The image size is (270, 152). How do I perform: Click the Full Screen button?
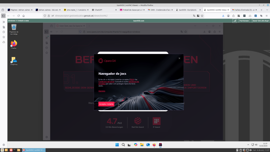(244, 21)
